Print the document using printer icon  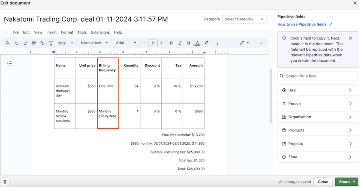34,43
